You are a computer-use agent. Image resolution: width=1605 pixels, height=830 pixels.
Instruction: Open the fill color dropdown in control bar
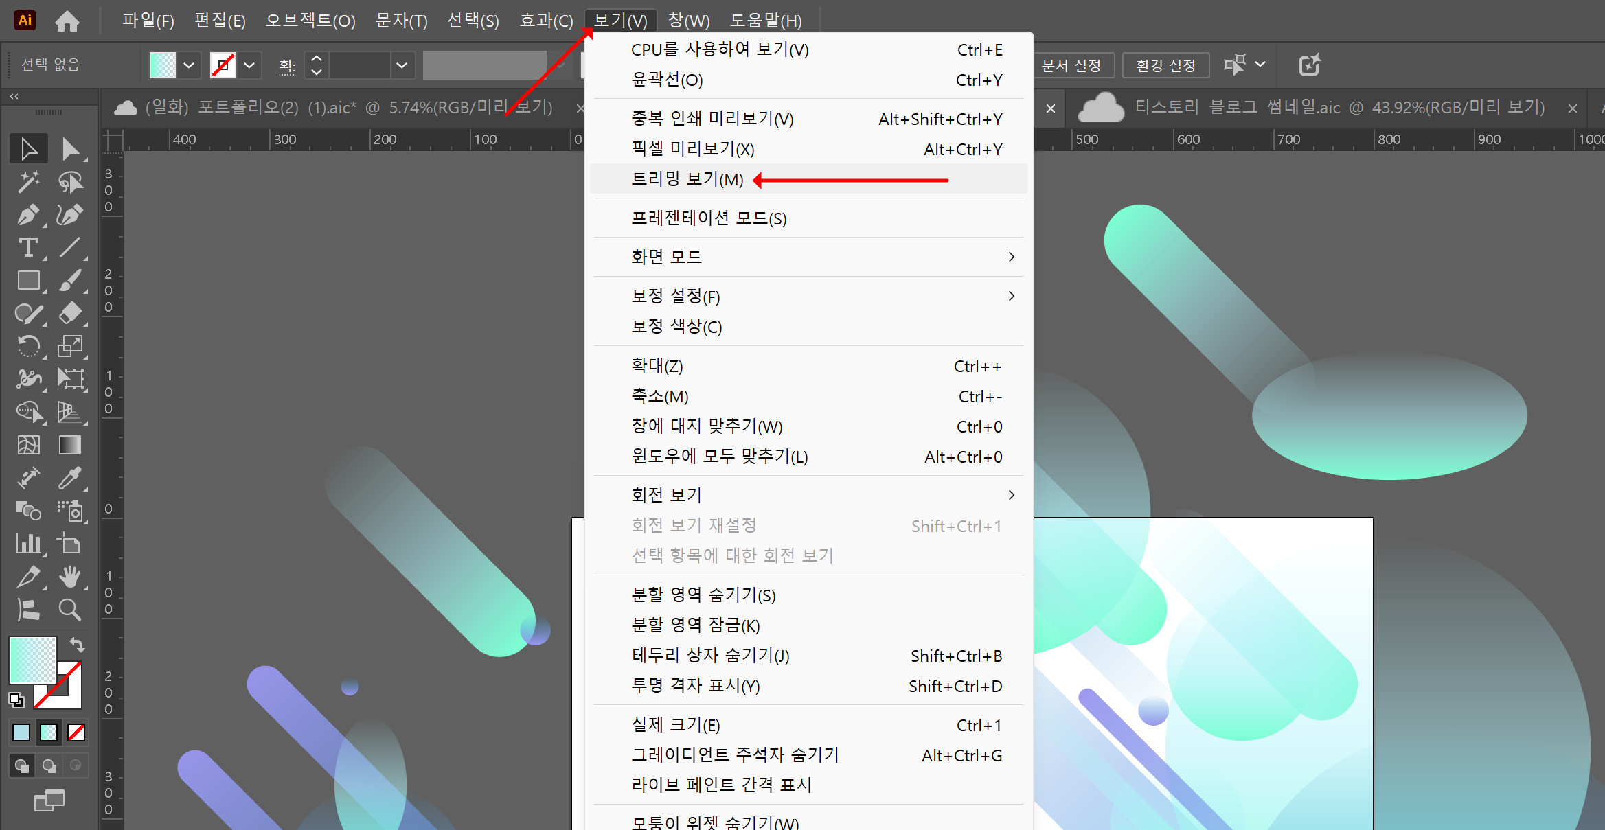click(190, 65)
